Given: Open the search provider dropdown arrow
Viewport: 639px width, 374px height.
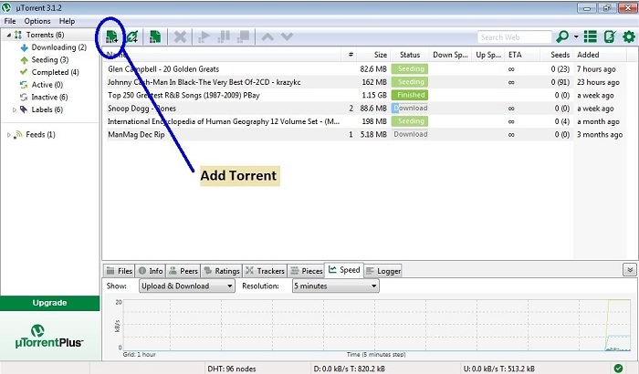Looking at the screenshot, I should tap(576, 36).
